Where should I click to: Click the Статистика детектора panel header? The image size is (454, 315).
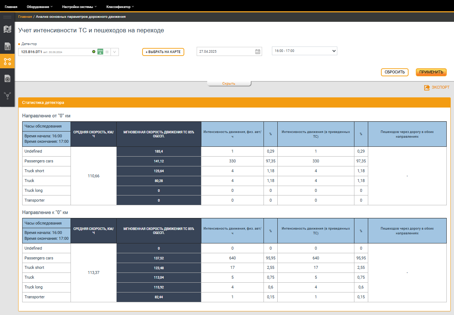click(x=234, y=102)
